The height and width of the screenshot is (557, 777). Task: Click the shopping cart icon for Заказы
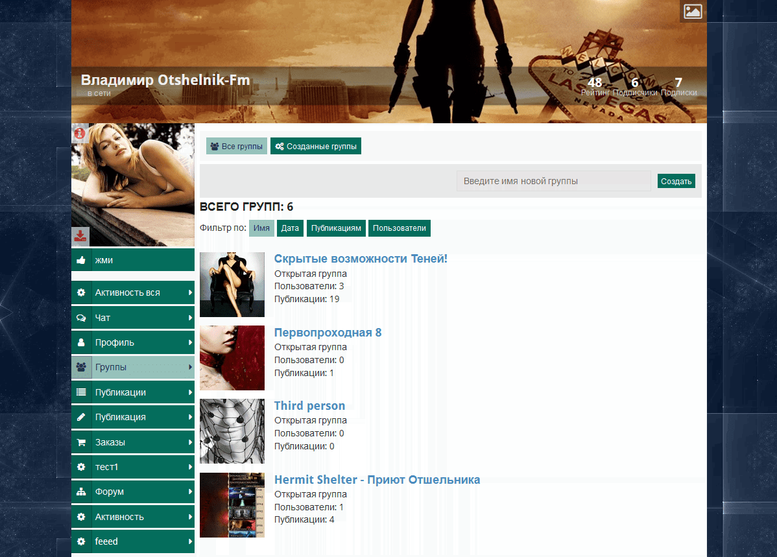click(81, 442)
